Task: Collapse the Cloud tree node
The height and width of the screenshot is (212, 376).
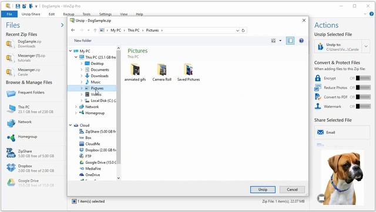Action: click(x=70, y=125)
